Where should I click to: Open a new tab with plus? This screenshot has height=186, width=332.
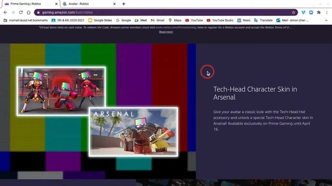pos(123,4)
